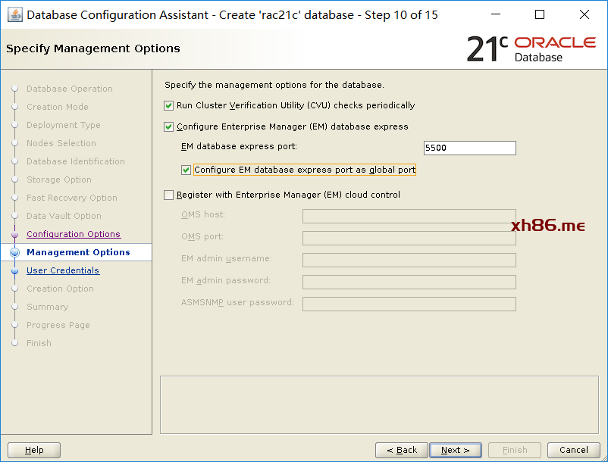This screenshot has height=462, width=608.
Task: Enable Register with EM cloud control
Action: (x=169, y=195)
